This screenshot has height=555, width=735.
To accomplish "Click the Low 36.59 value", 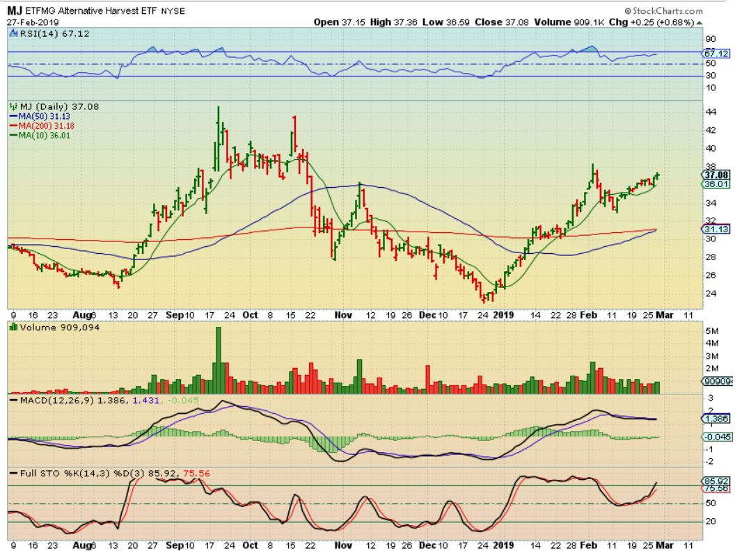I will coord(445,22).
